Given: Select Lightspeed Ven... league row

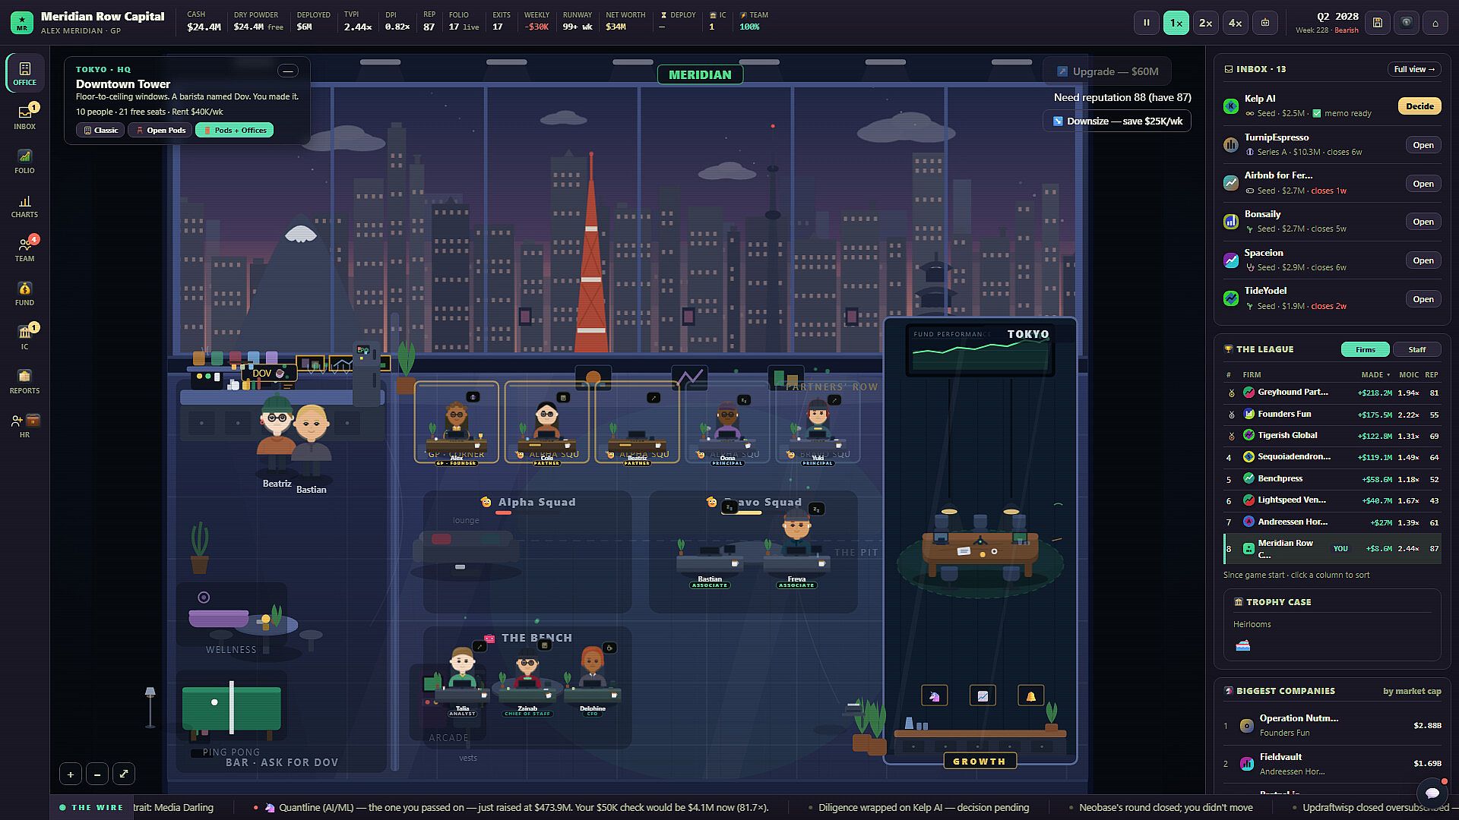Looking at the screenshot, I should (x=1332, y=500).
